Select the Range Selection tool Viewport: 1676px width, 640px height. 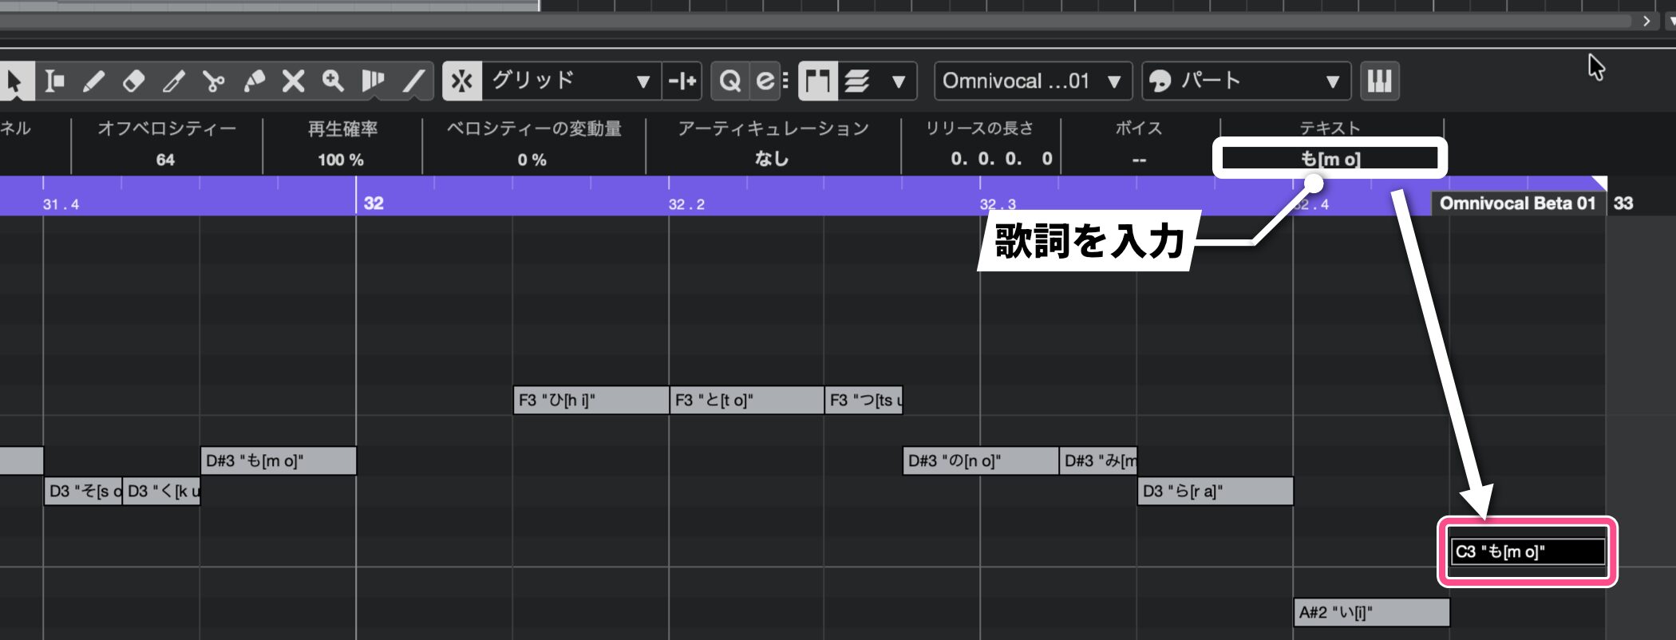54,81
